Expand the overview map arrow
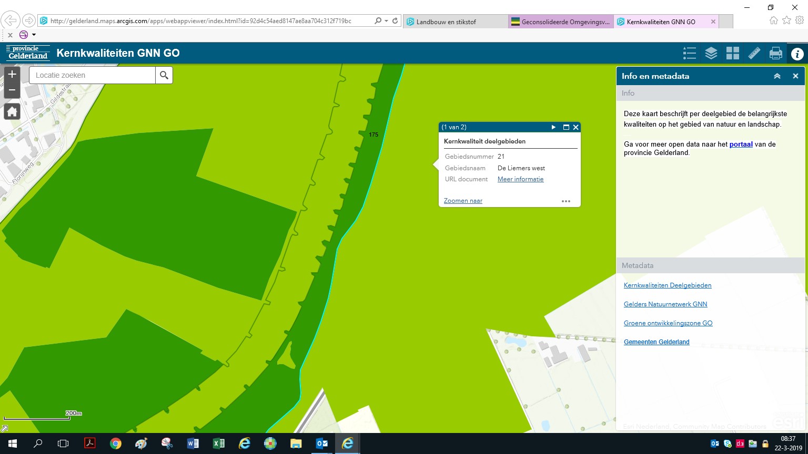The height and width of the screenshot is (454, 808). [4, 429]
